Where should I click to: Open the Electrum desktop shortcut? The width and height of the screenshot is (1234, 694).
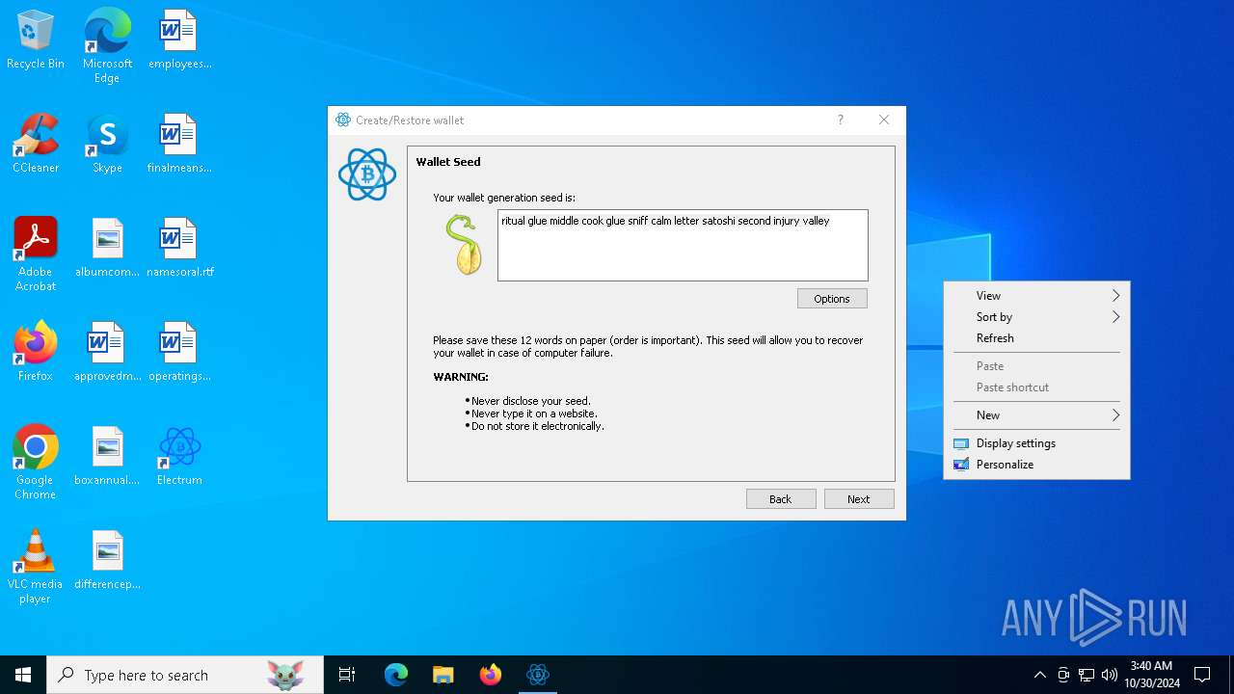click(x=179, y=456)
